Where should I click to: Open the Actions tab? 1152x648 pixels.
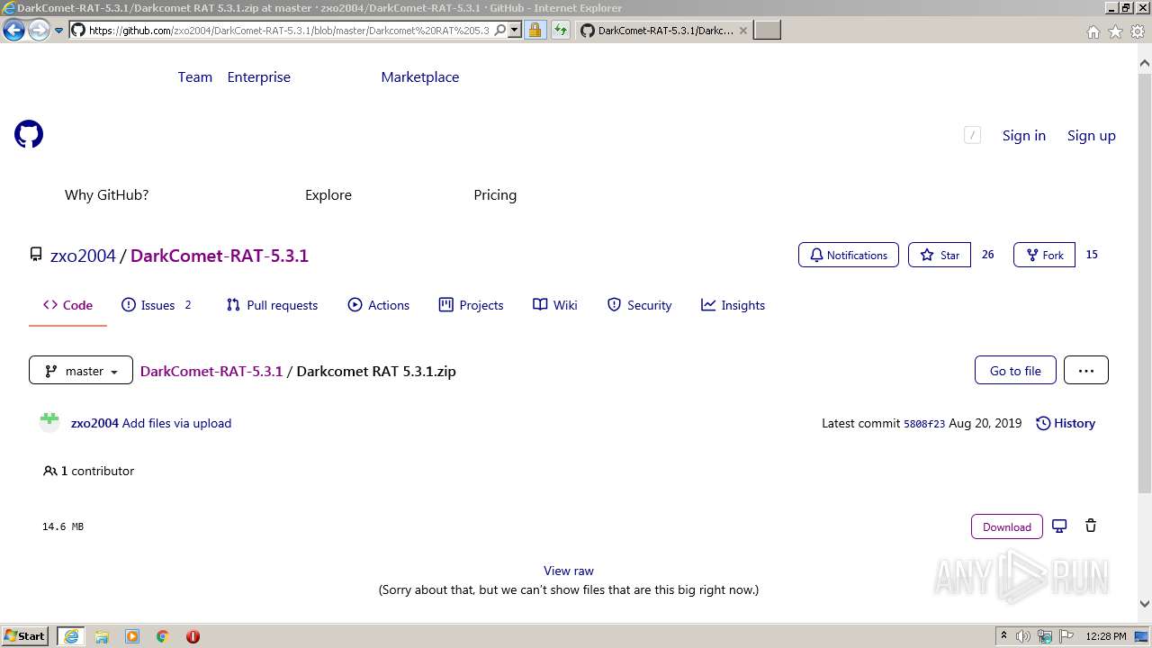pos(378,305)
